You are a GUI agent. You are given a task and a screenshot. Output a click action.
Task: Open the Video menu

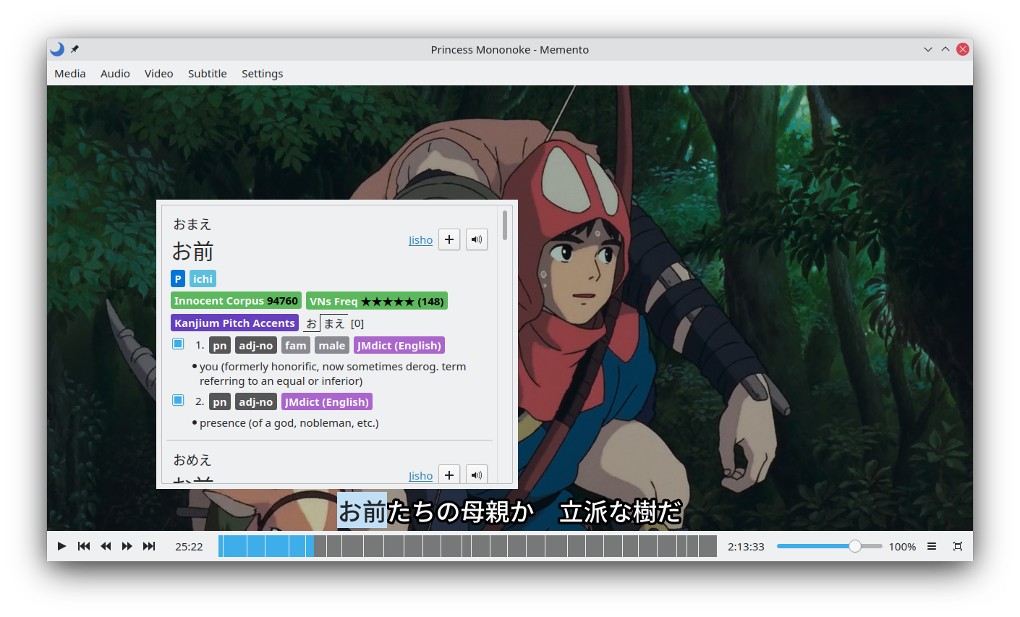point(158,74)
